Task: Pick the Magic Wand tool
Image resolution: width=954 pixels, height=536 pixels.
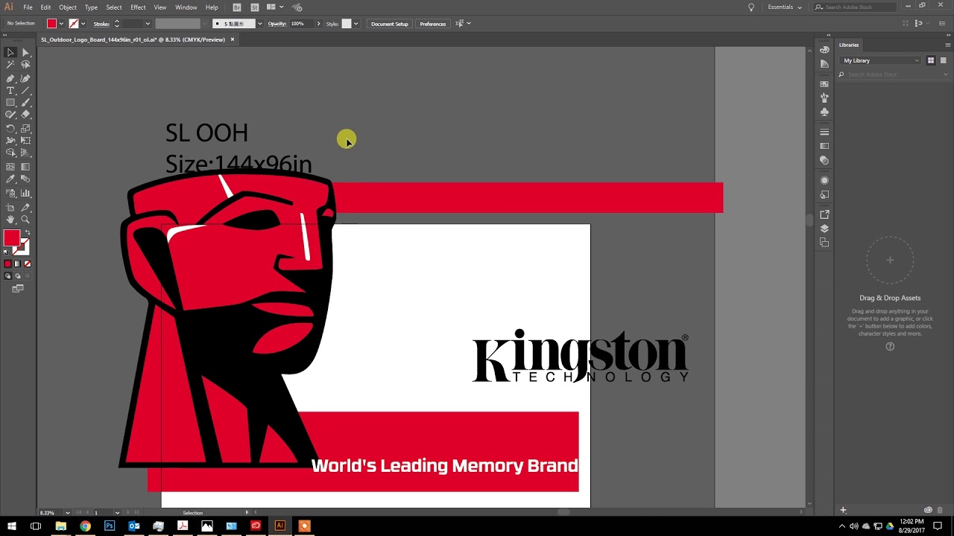Action: (x=10, y=65)
